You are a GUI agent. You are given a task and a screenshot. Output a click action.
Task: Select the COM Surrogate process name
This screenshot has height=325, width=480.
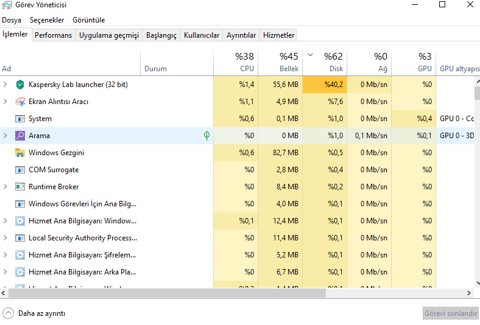tap(54, 170)
